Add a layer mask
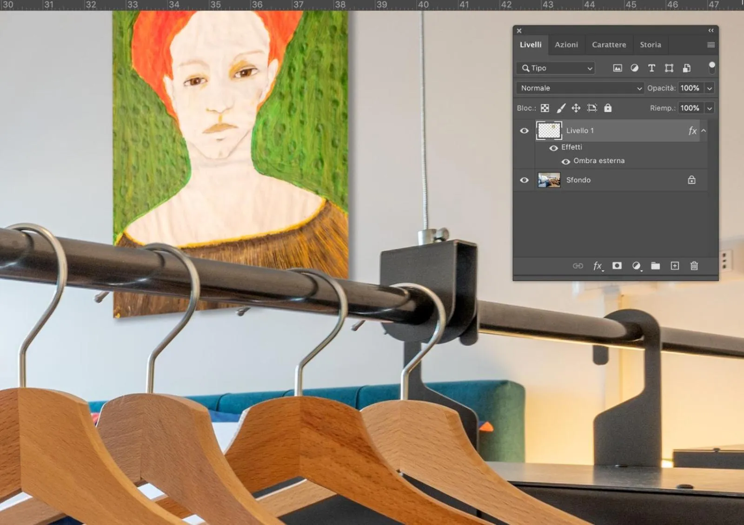Image resolution: width=744 pixels, height=525 pixels. point(617,266)
